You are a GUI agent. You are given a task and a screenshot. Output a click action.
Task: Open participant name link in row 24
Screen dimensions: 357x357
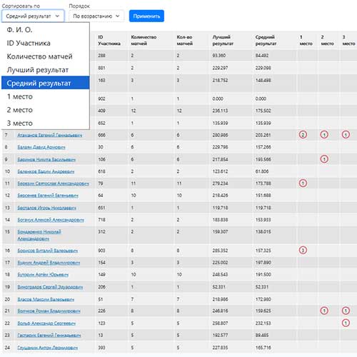pyautogui.click(x=48, y=348)
